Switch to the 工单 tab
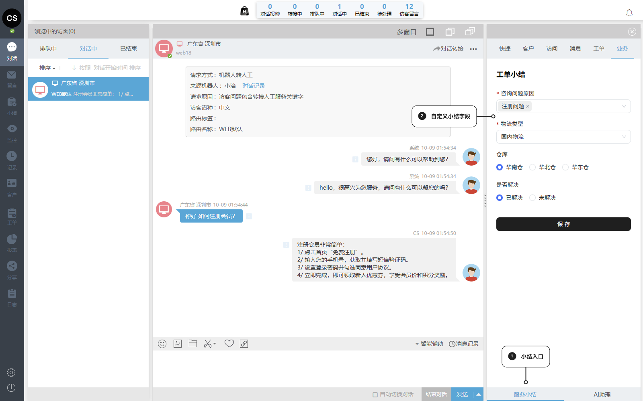Screen dimensions: 643x401 (x=599, y=49)
